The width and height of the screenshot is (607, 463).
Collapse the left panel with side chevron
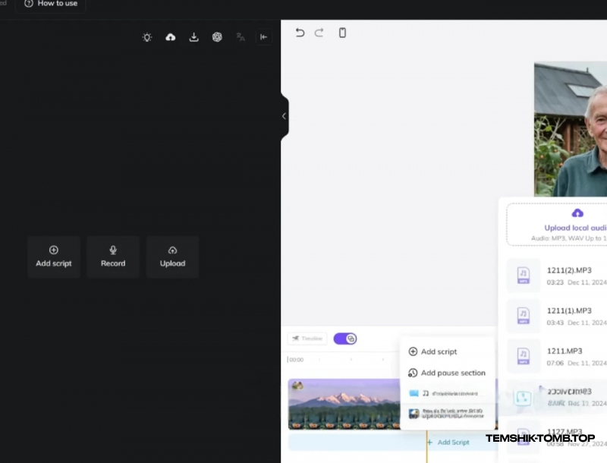[284, 116]
